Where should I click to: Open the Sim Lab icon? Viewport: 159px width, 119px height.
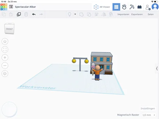pyautogui.click(x=124, y=7)
